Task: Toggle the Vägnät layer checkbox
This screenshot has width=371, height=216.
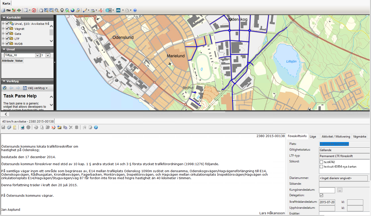Action: [7, 28]
